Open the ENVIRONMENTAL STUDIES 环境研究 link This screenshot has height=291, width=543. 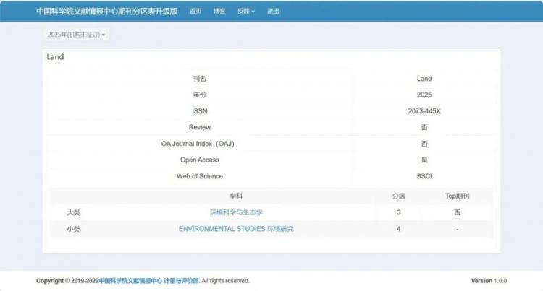tap(236, 228)
